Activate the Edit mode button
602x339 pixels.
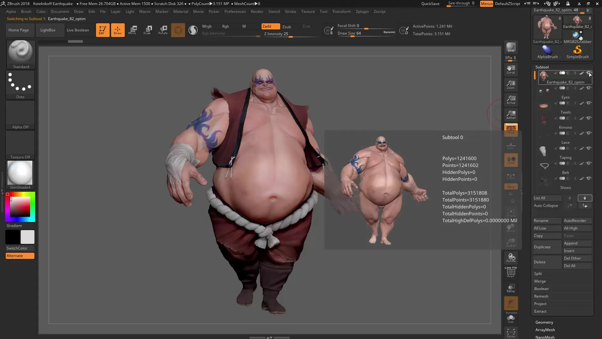103,30
